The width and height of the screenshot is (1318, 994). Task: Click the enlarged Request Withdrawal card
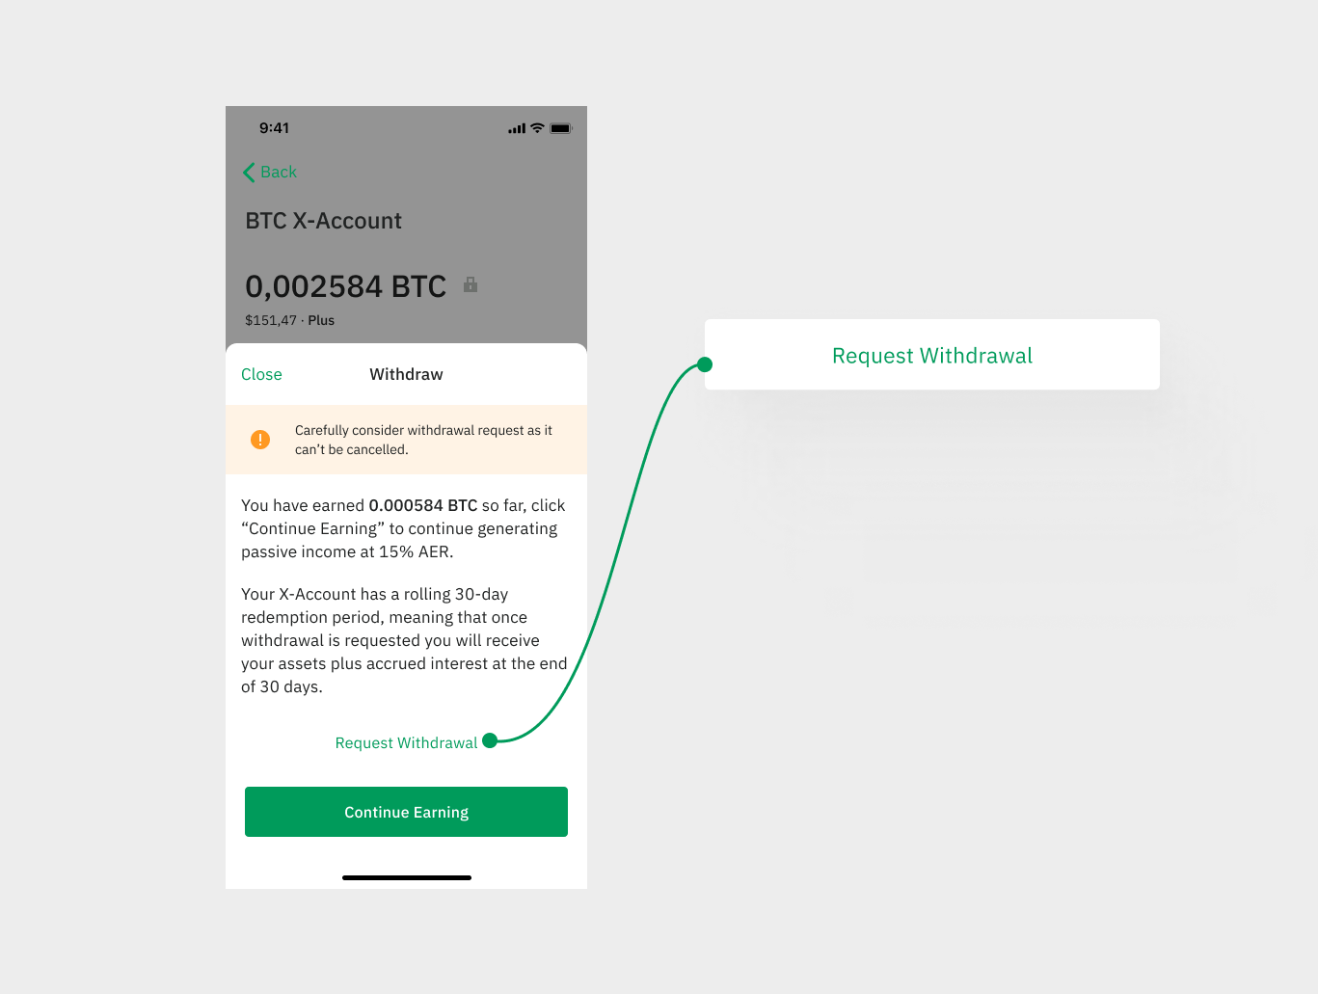point(932,355)
